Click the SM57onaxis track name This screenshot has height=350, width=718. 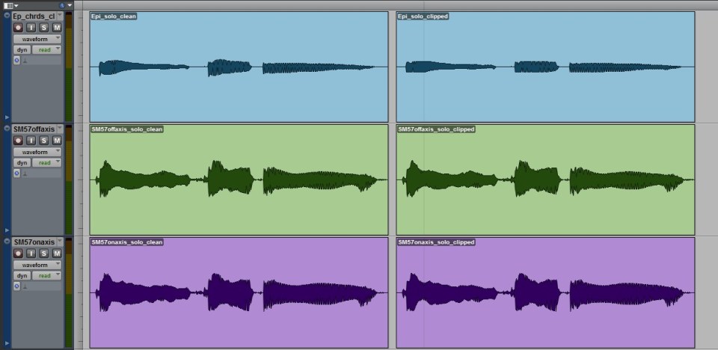click(x=34, y=242)
